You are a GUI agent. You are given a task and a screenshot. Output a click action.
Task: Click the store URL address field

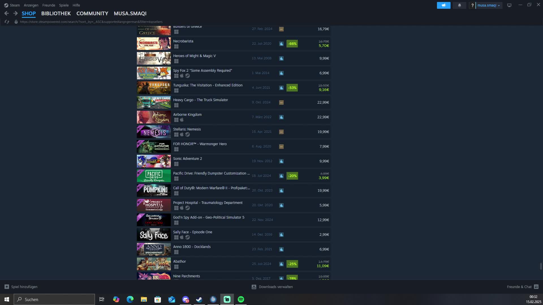tap(91, 22)
